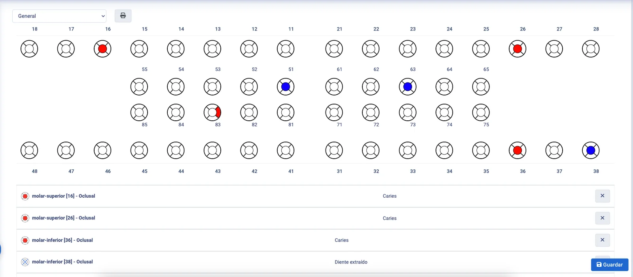Select extracted tooth 38 marked blue
633x277 pixels.
591,150
